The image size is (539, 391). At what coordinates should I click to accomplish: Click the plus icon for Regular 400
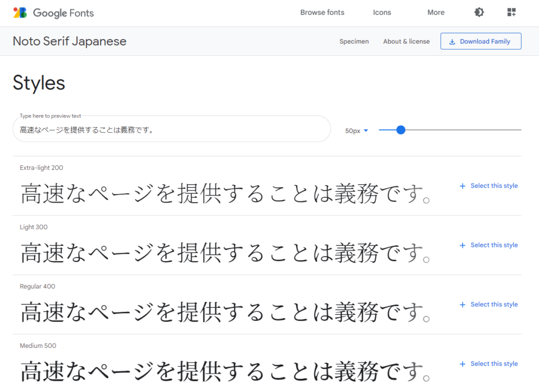(x=463, y=305)
